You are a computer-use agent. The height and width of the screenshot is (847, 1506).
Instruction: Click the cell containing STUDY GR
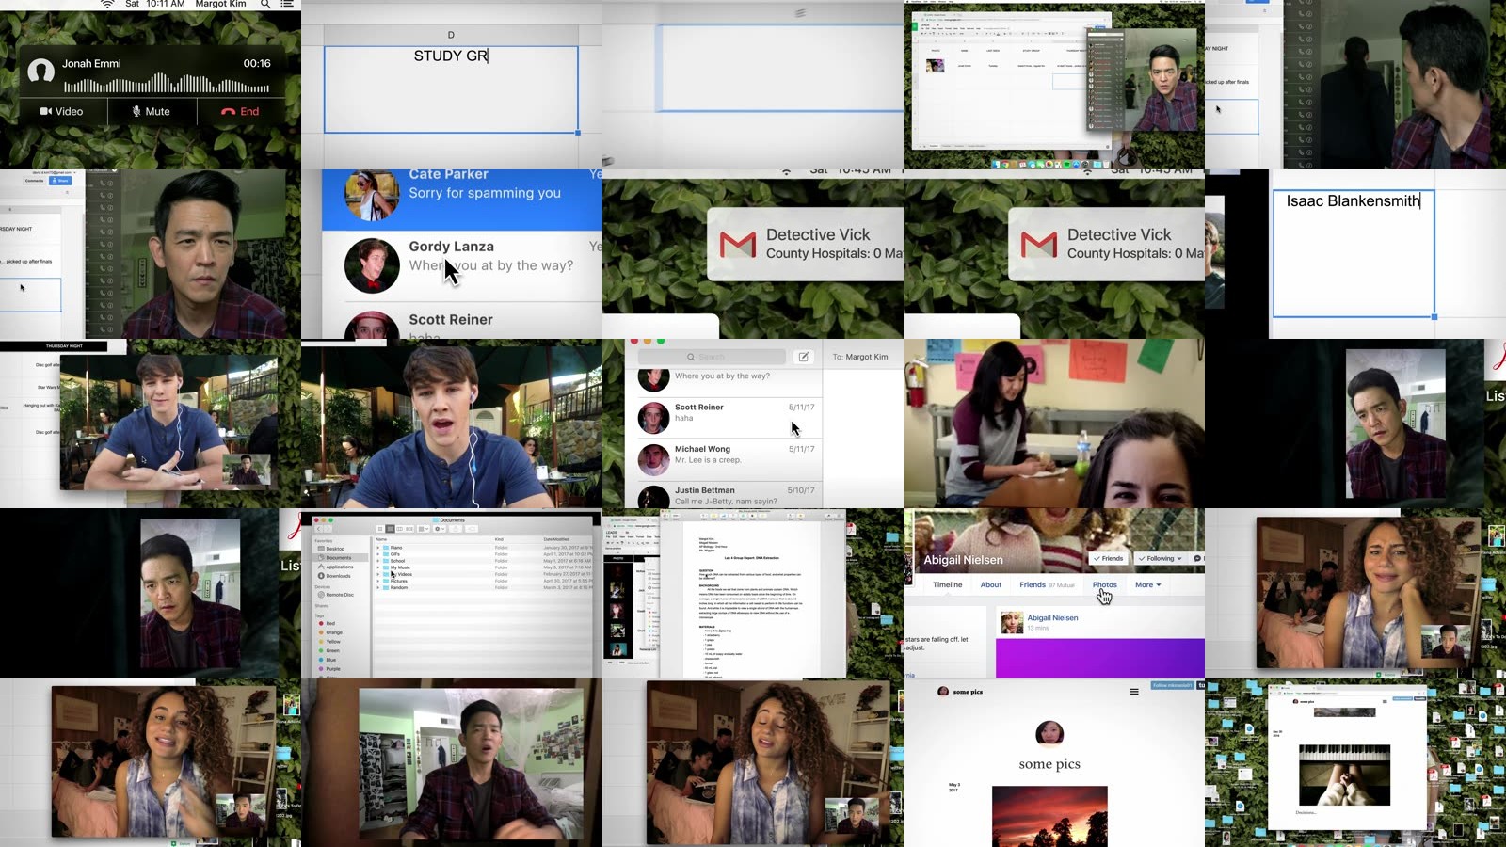(x=451, y=89)
